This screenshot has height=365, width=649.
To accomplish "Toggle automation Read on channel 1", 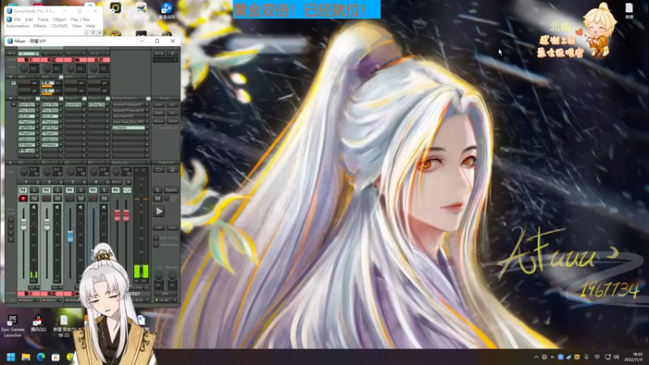I will [x=24, y=190].
